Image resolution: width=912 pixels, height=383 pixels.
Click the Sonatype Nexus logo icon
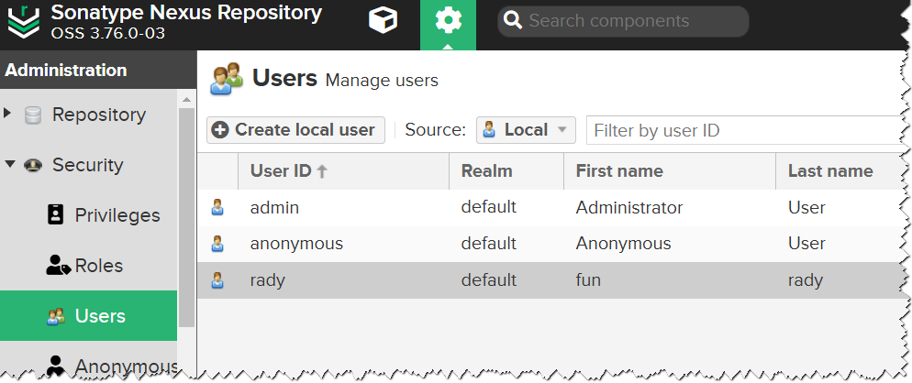(x=24, y=21)
